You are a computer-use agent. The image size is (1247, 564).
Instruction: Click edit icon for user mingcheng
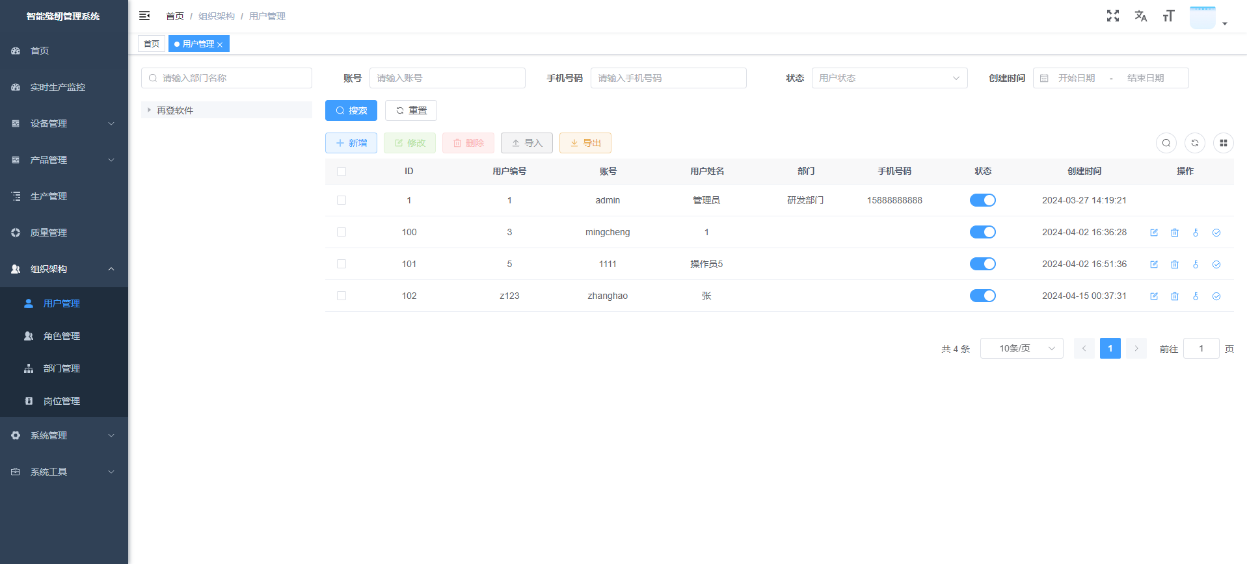[x=1153, y=233]
